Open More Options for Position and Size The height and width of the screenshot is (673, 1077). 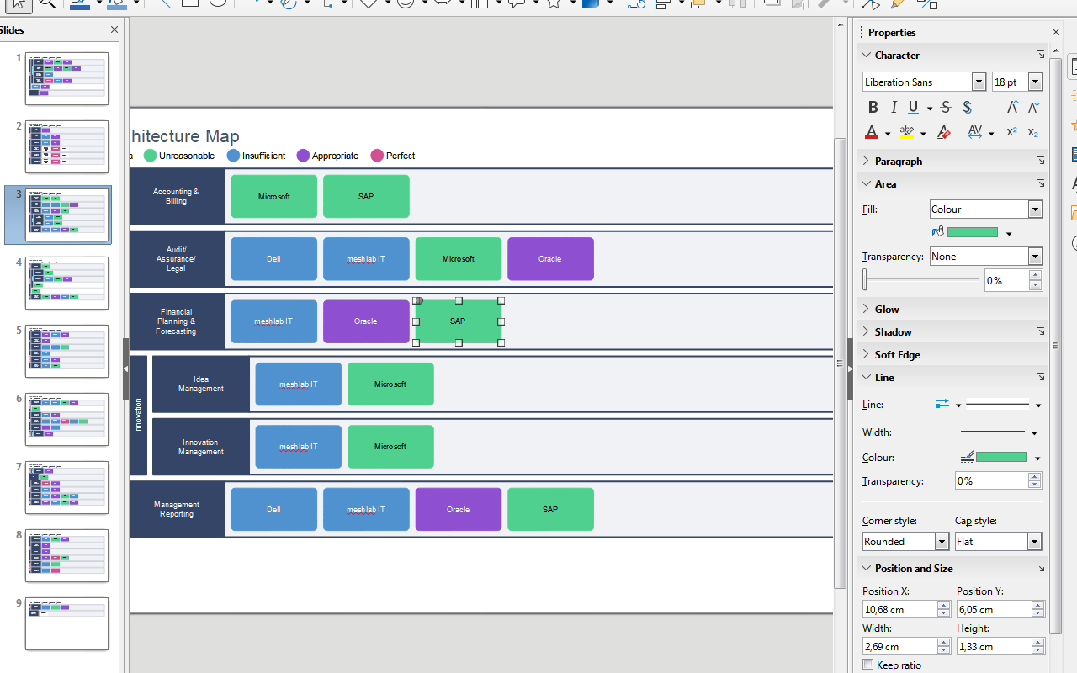tap(1041, 568)
